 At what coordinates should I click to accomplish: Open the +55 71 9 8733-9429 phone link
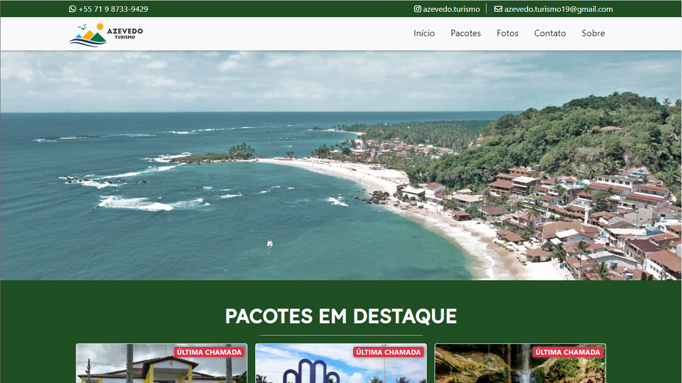tap(113, 9)
